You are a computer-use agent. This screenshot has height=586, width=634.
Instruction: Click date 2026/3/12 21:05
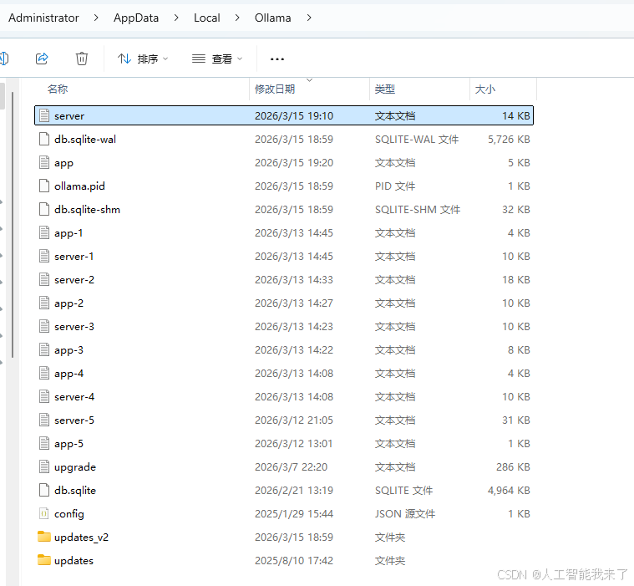click(294, 420)
